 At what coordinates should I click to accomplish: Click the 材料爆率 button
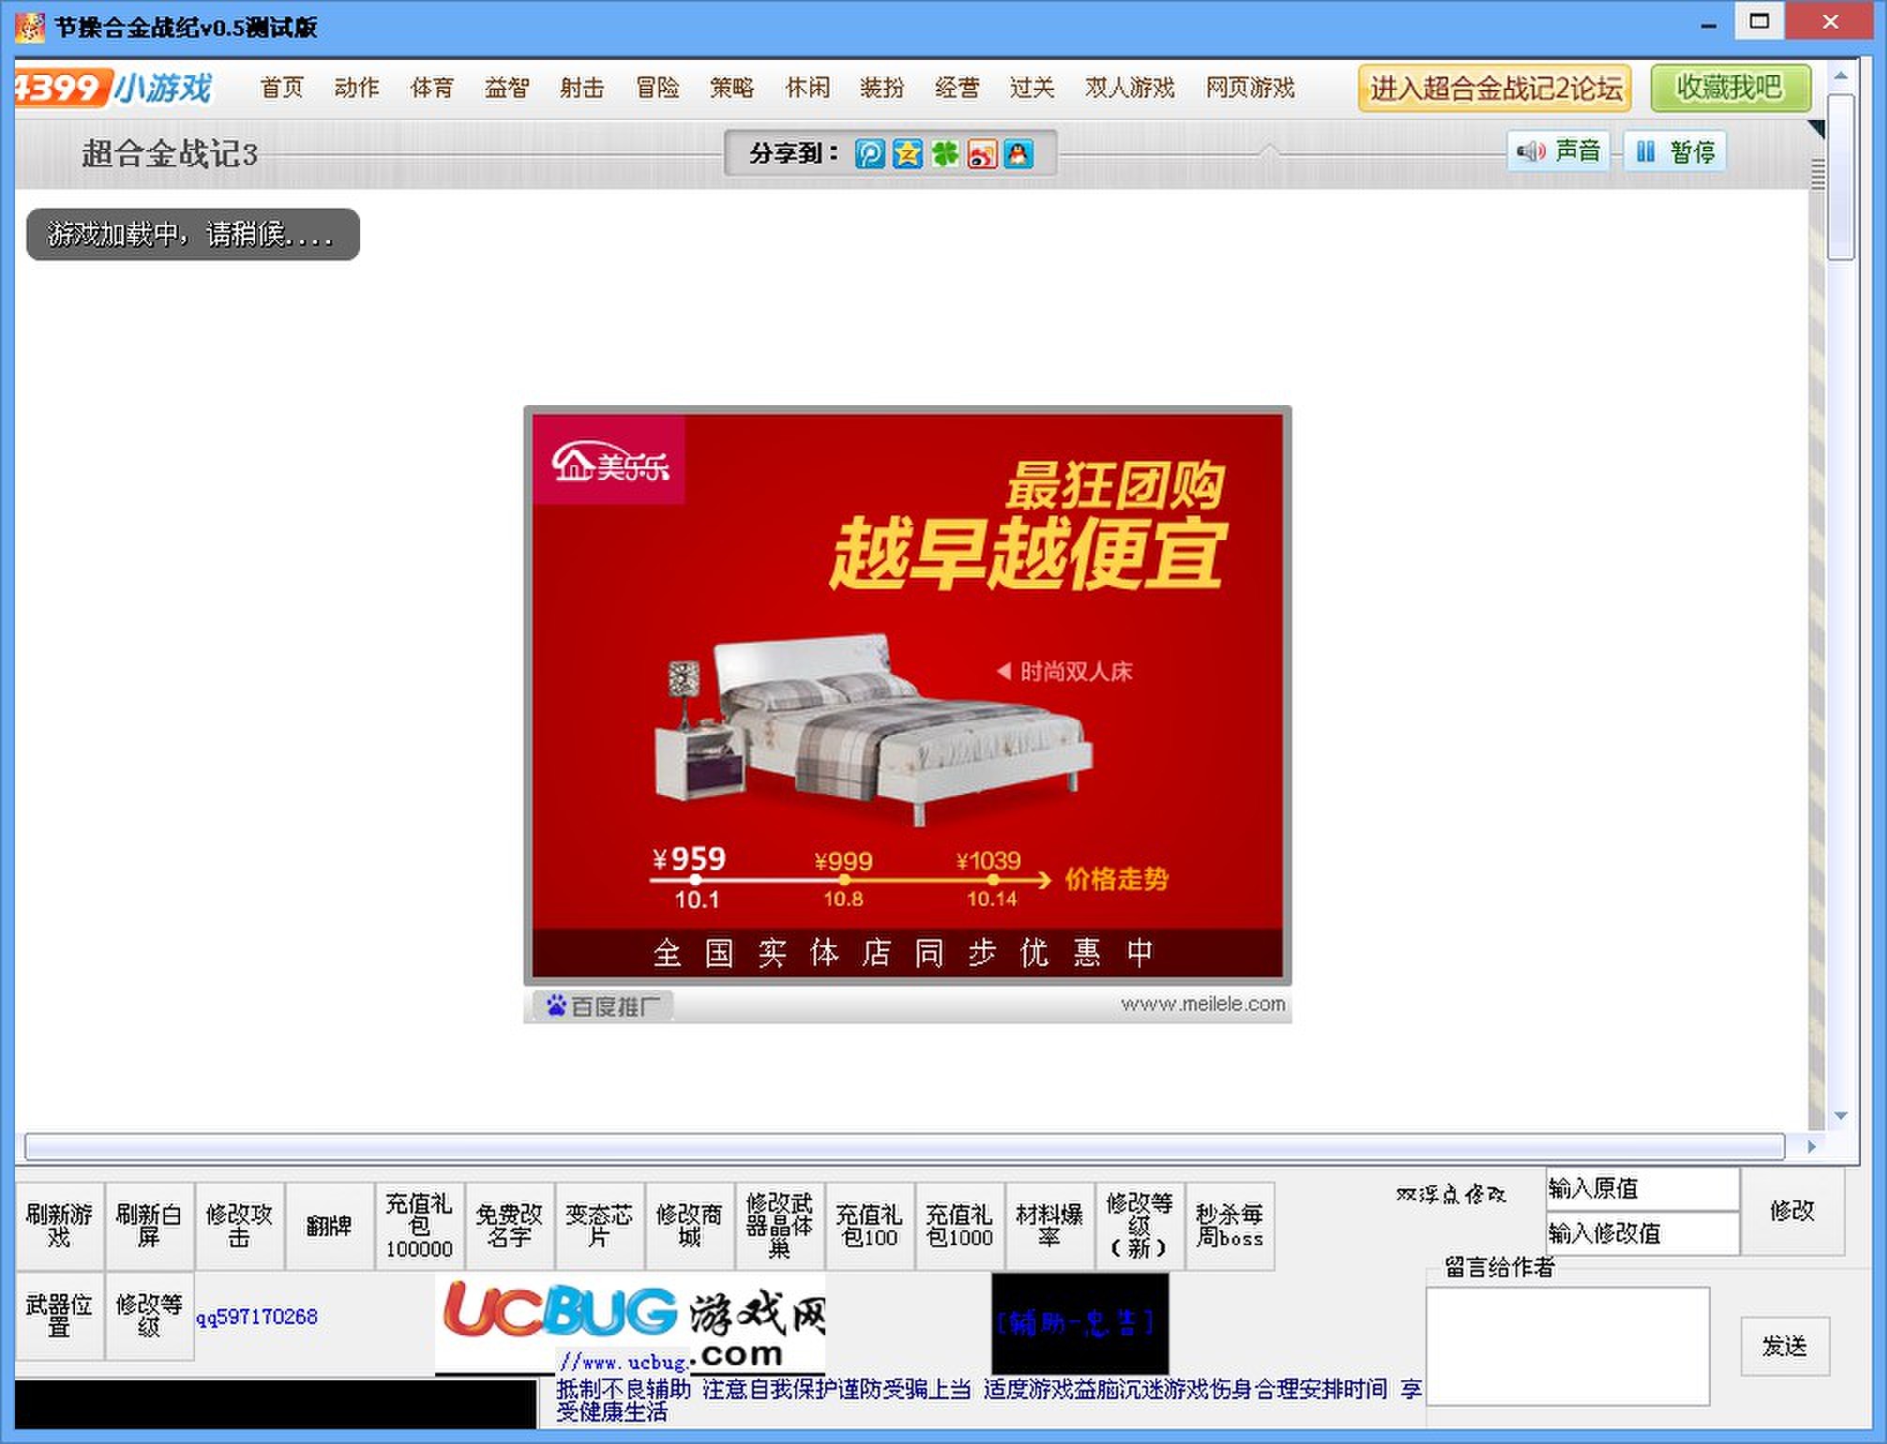point(1049,1226)
